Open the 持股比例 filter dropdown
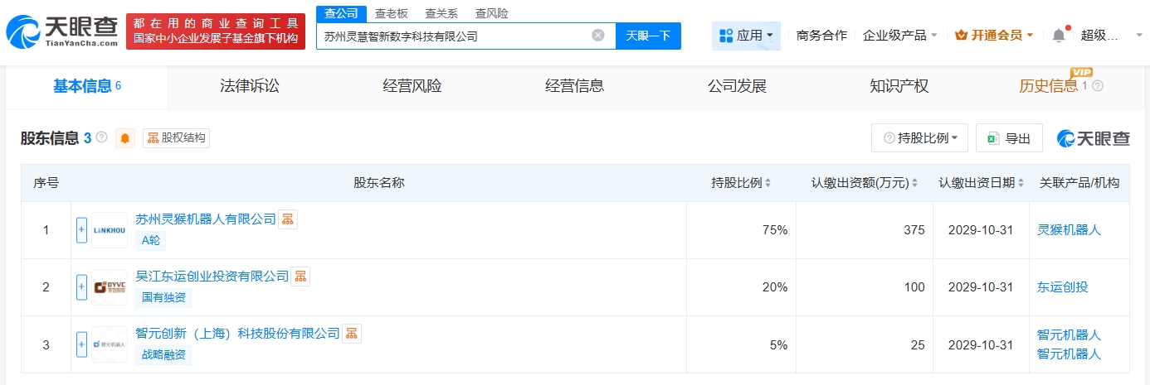The height and width of the screenshot is (385, 1150). pos(919,138)
